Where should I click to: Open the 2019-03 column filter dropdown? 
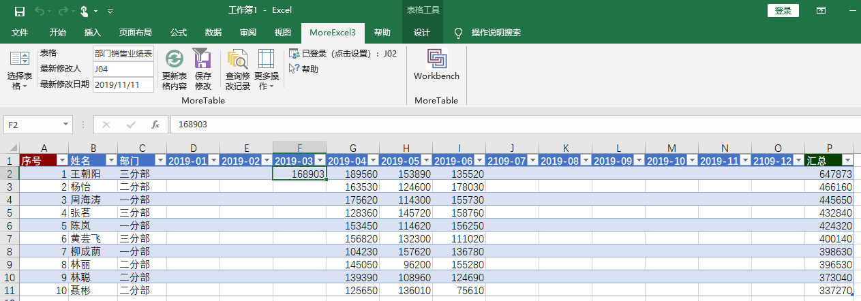[x=320, y=160]
